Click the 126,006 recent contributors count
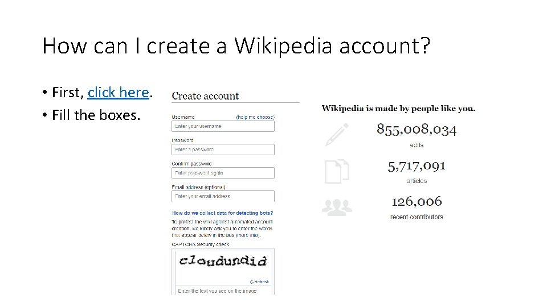 tap(417, 201)
